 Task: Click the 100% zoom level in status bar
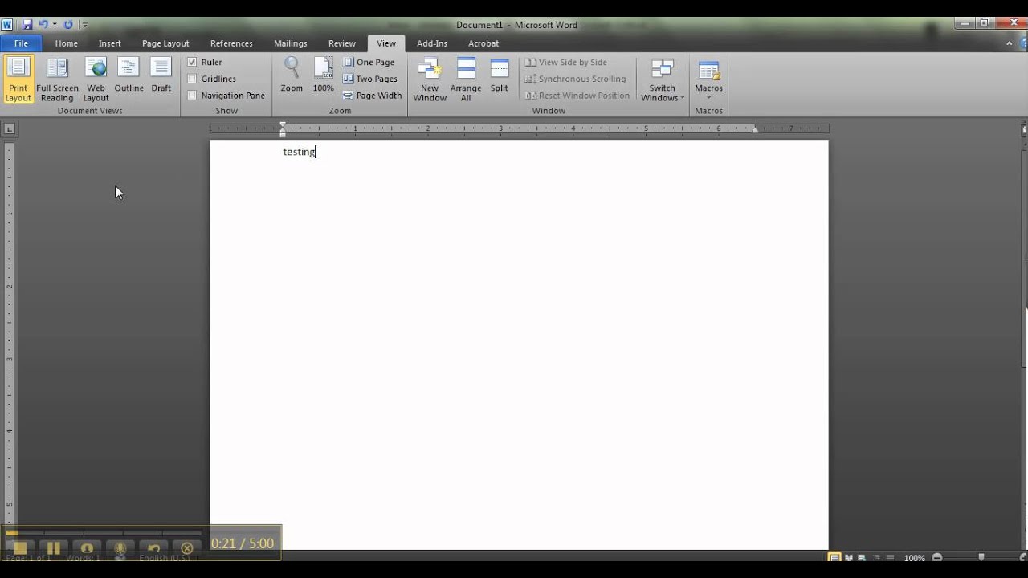(x=914, y=558)
